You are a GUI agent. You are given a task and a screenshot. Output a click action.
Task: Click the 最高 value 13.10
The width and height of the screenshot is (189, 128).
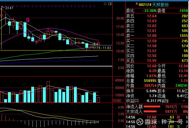[183, 71]
